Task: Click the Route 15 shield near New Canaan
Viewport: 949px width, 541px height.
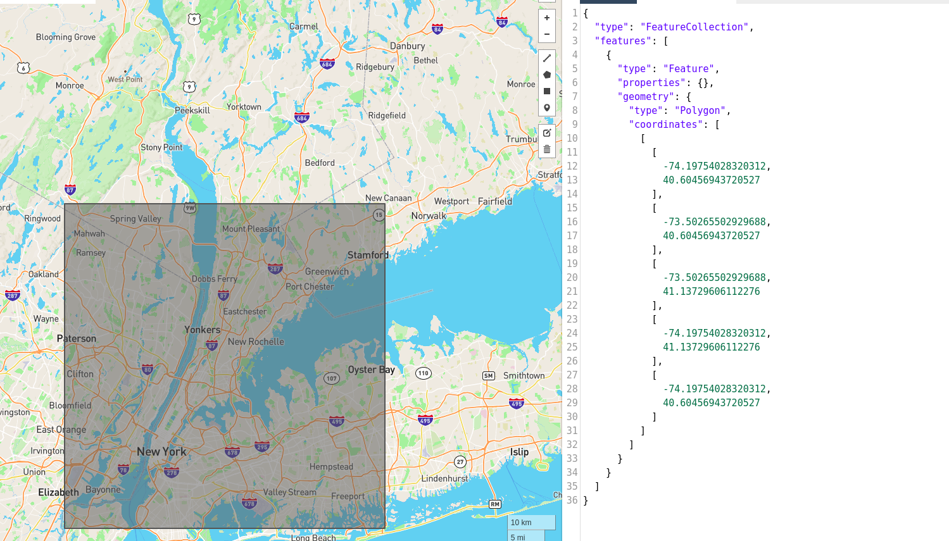Action: click(379, 215)
